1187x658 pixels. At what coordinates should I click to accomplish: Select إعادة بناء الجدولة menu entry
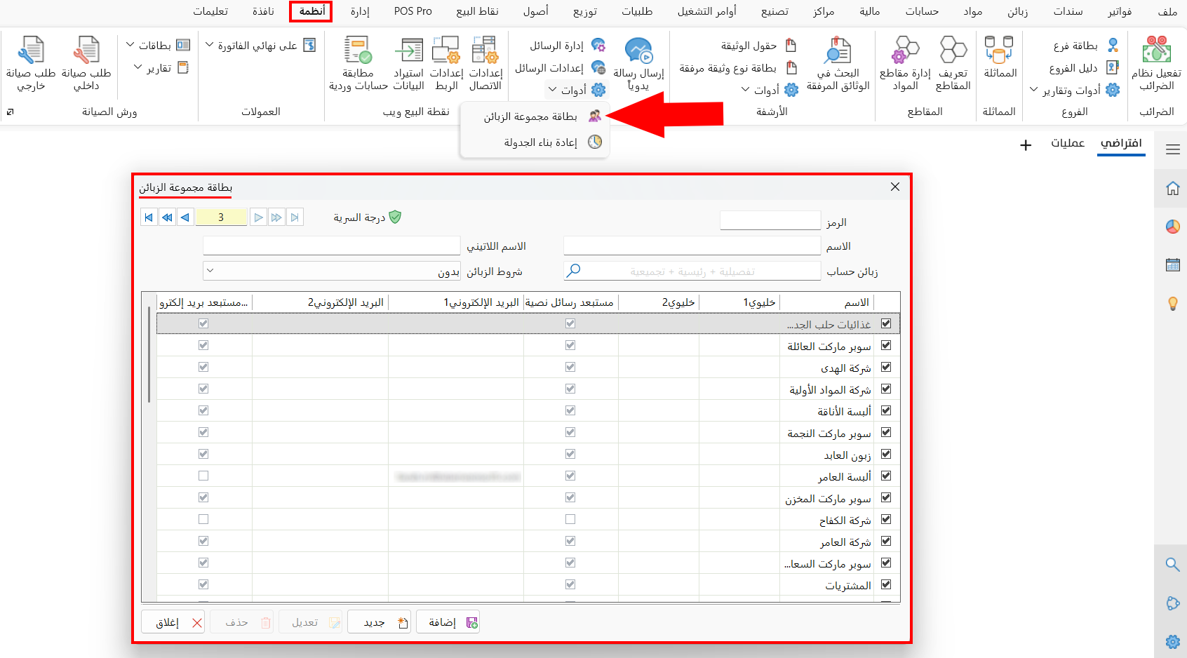(535, 142)
